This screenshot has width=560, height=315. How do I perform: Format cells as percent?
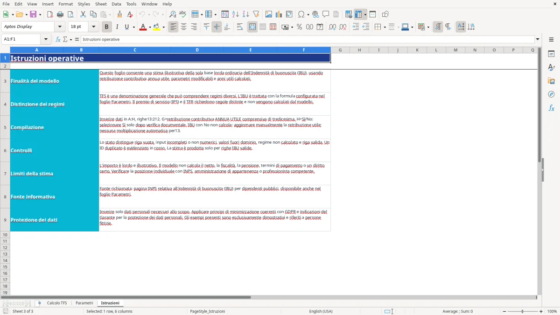299,27
